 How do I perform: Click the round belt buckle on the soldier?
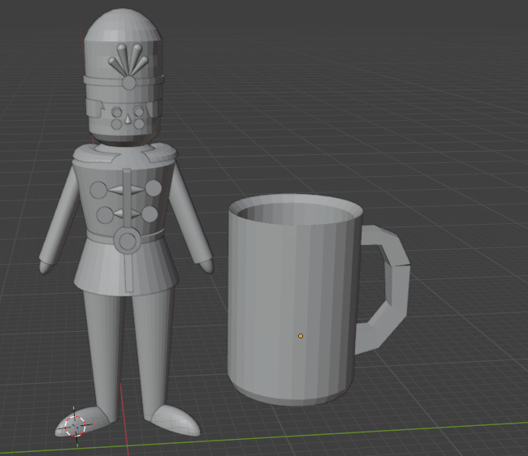127,240
